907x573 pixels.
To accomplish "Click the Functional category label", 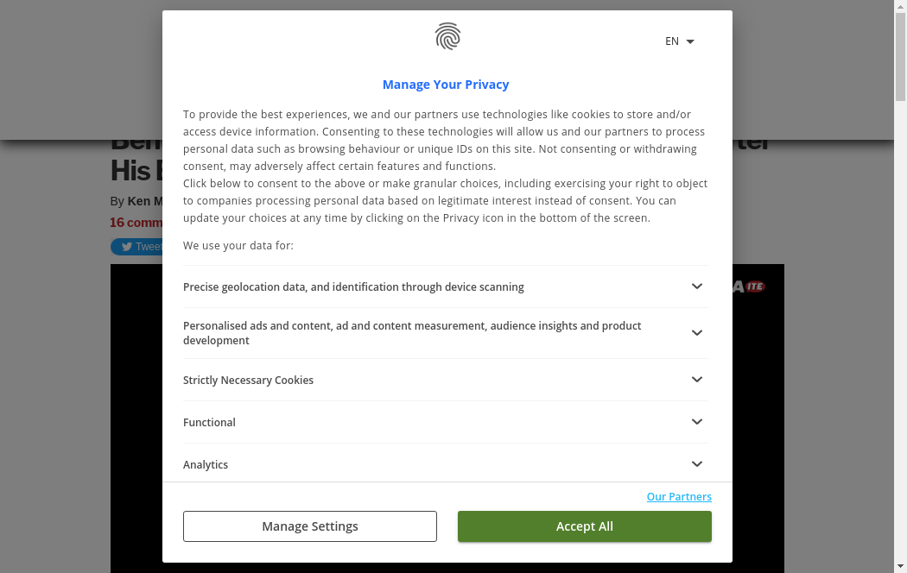I will point(209,423).
